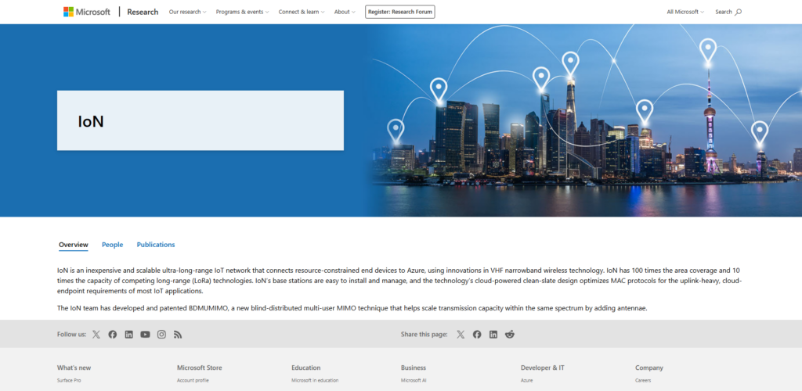The width and height of the screenshot is (802, 391).
Task: Share this page on Reddit
Action: pos(509,335)
